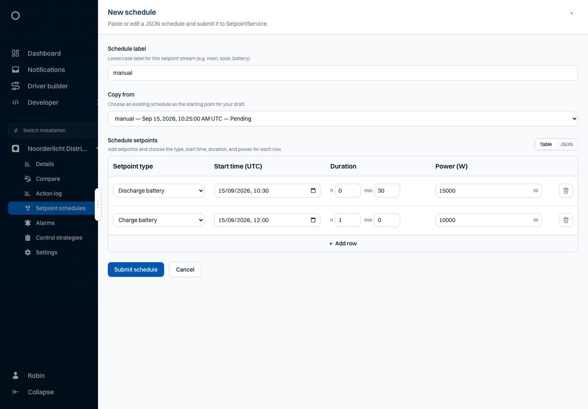Screen dimensions: 588x409
Task: Grab the sidebar resize handle
Action: coord(98,204)
